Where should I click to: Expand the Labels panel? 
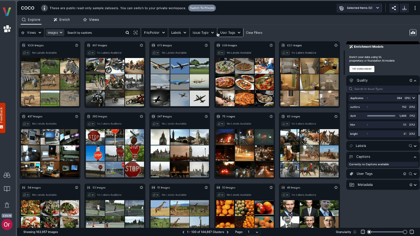click(x=415, y=146)
